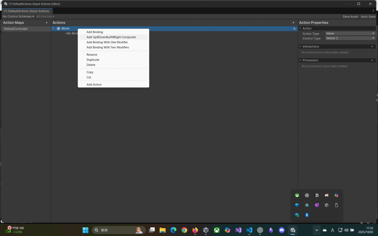The image size is (378, 236).
Task: Collapse the Move action foldout arrow
Action: click(x=54, y=28)
